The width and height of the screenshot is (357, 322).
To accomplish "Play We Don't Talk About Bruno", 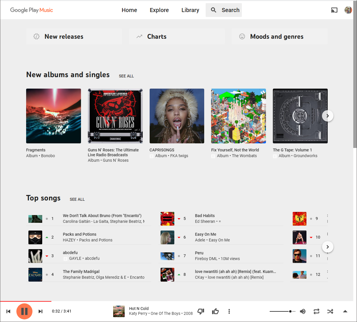I will (102, 216).
